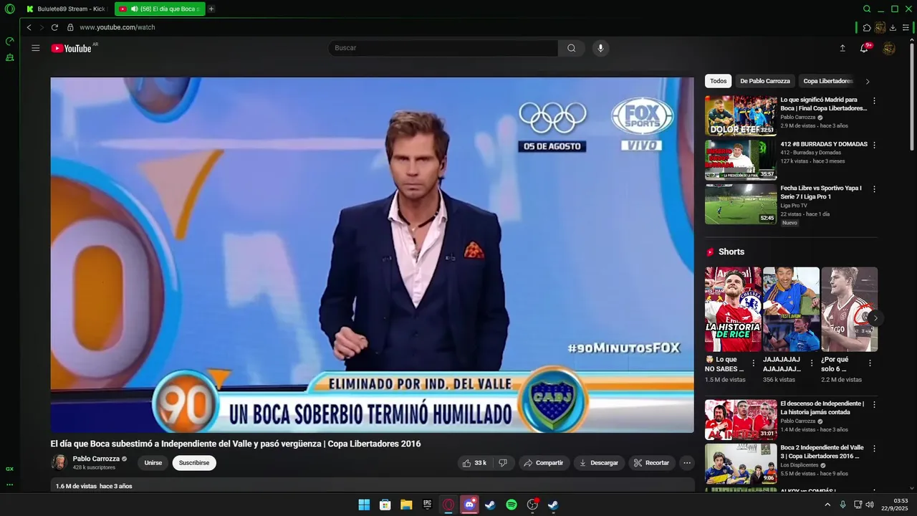Open more actions ellipsis below video

click(687, 463)
